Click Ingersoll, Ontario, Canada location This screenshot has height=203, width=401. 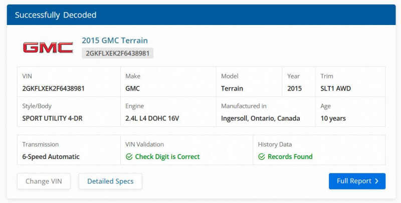(260, 118)
